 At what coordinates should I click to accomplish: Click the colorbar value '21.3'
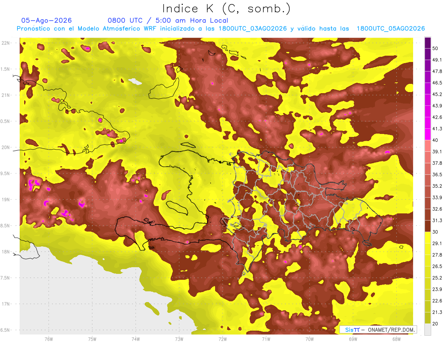(437, 312)
